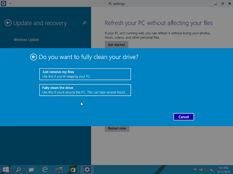Open search in PC settings sidebar
Image resolution: width=233 pixels, height=174 pixels.
(x=84, y=23)
